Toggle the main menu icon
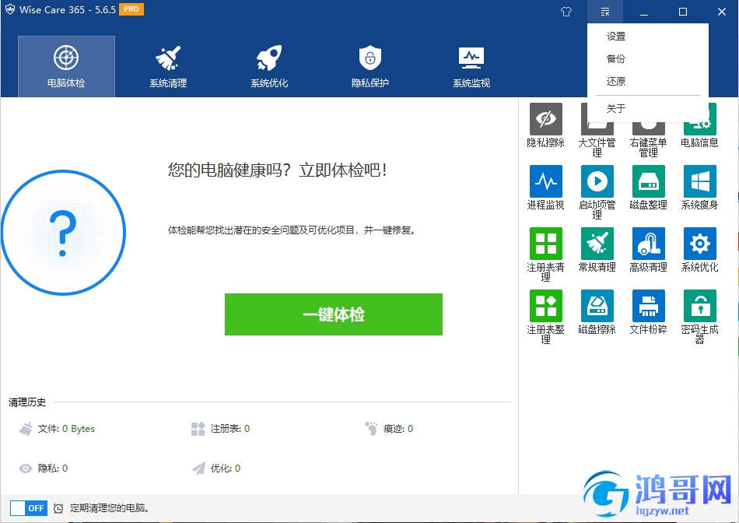 pos(605,12)
